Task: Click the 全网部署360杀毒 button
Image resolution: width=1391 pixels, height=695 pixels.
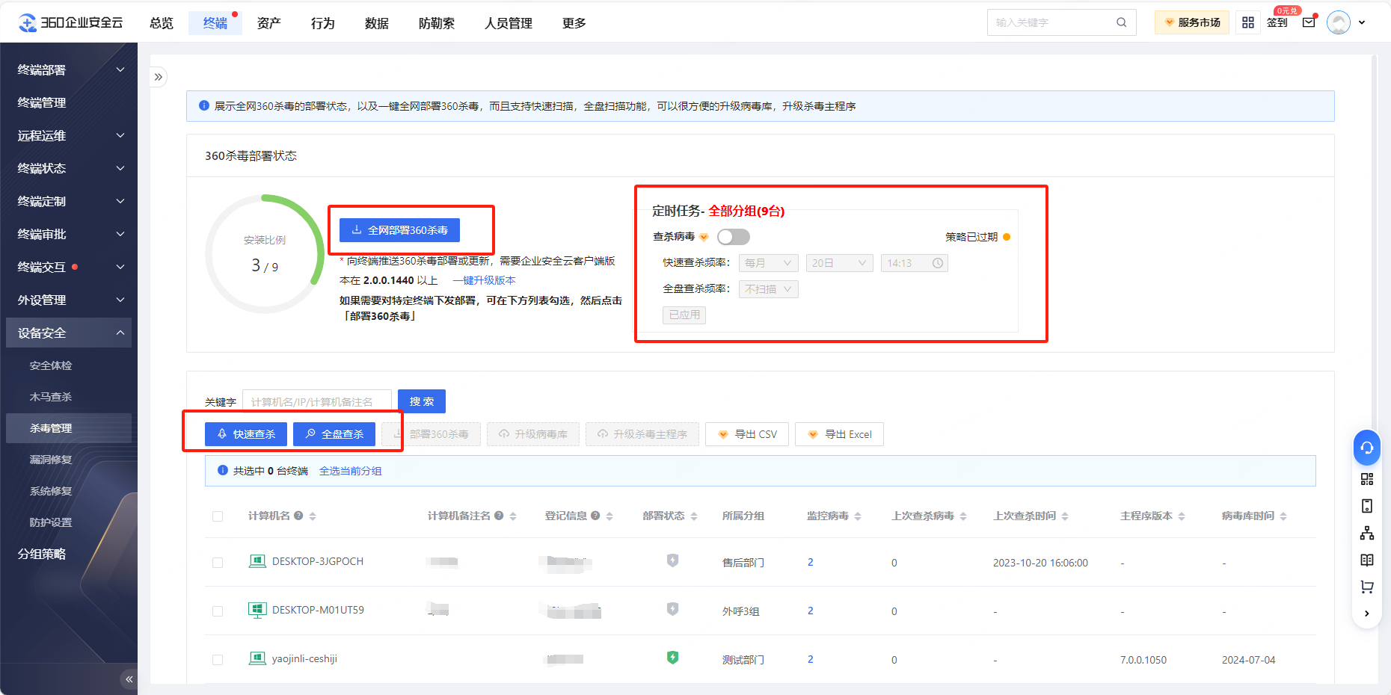Action: pos(399,230)
